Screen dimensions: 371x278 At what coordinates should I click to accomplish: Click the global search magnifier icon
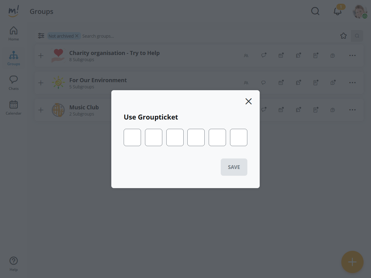click(x=315, y=11)
